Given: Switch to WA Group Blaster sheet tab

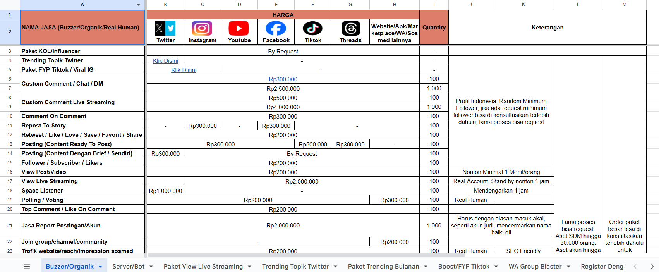Looking at the screenshot, I should [535, 266].
